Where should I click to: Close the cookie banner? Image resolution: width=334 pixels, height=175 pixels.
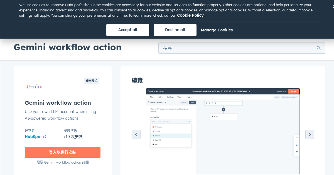333,6
